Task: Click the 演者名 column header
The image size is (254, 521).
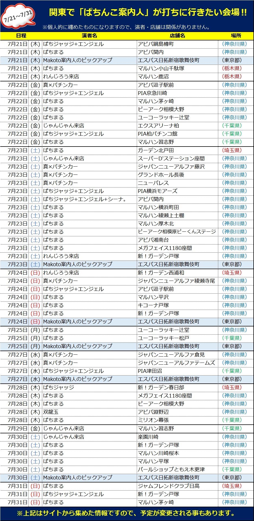Action: pos(89,36)
